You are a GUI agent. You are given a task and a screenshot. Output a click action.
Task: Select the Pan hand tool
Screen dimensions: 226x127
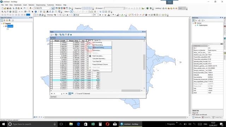pos(8,12)
